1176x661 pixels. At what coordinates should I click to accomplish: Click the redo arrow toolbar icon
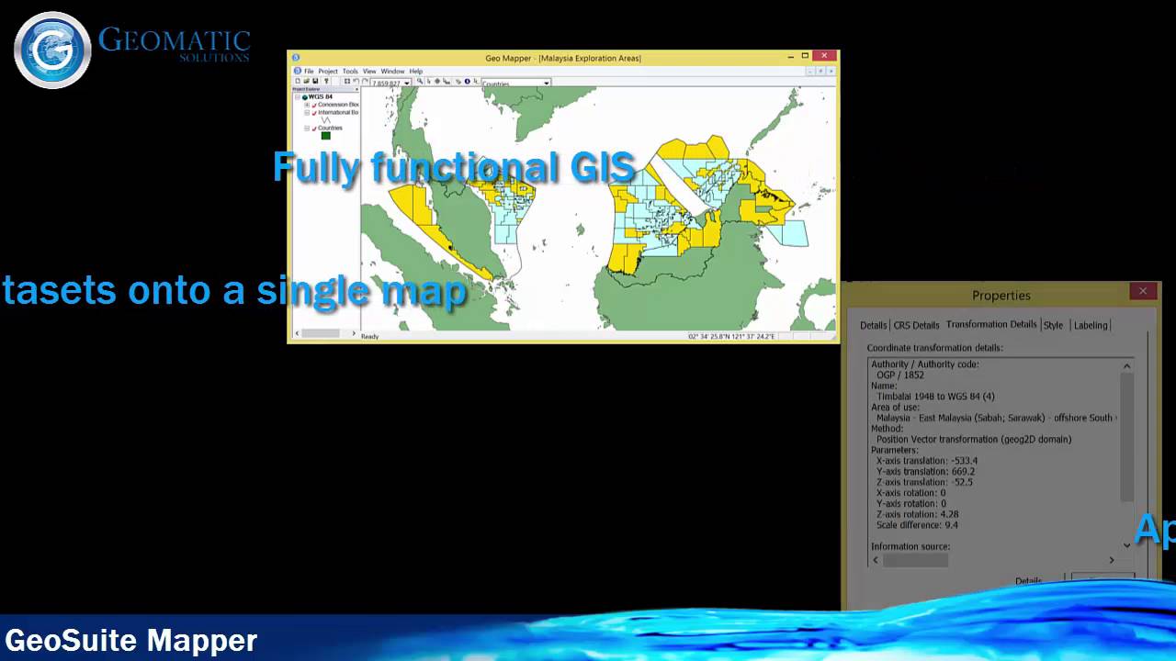365,81
